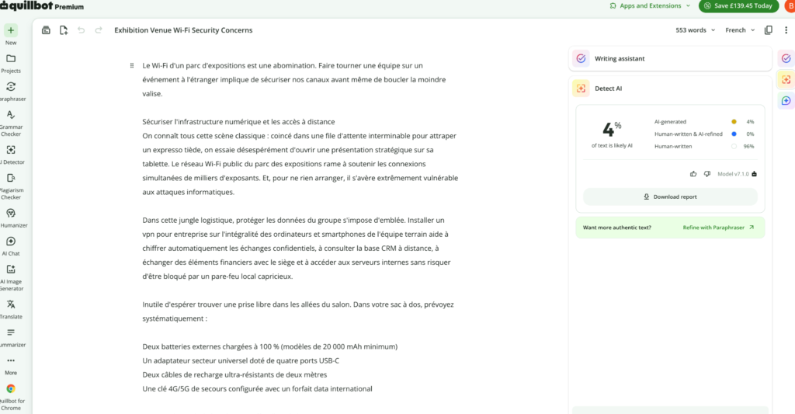Expand the Apps and Extensions menu
795x414 pixels.
coord(650,6)
